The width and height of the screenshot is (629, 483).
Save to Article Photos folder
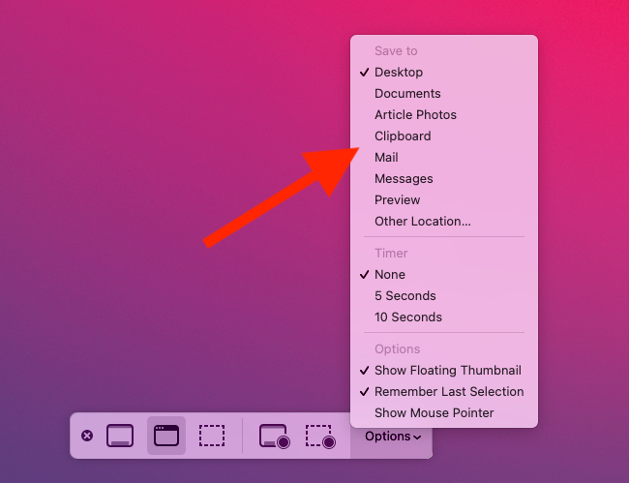tap(444, 115)
